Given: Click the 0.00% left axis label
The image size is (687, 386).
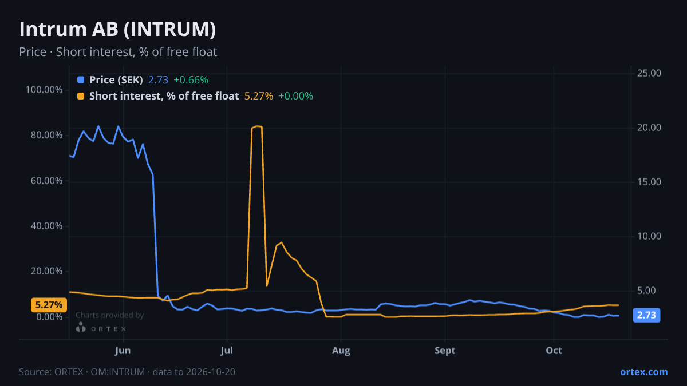Looking at the screenshot, I should 49,317.
